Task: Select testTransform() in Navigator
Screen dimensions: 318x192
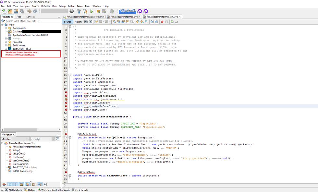Action: [x=20, y=164]
